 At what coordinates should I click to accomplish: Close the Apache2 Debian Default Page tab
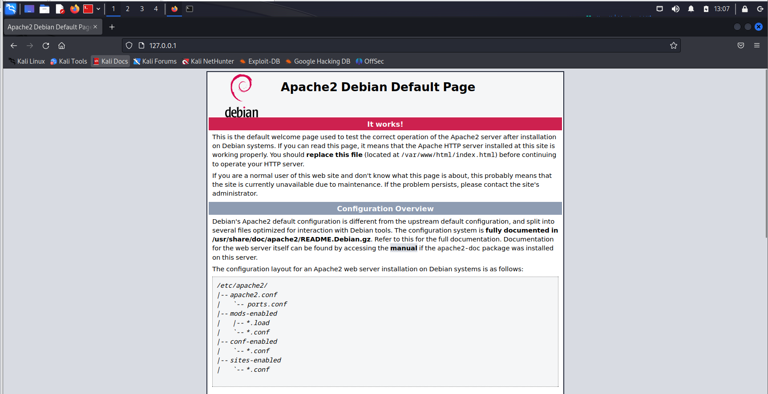tap(95, 27)
